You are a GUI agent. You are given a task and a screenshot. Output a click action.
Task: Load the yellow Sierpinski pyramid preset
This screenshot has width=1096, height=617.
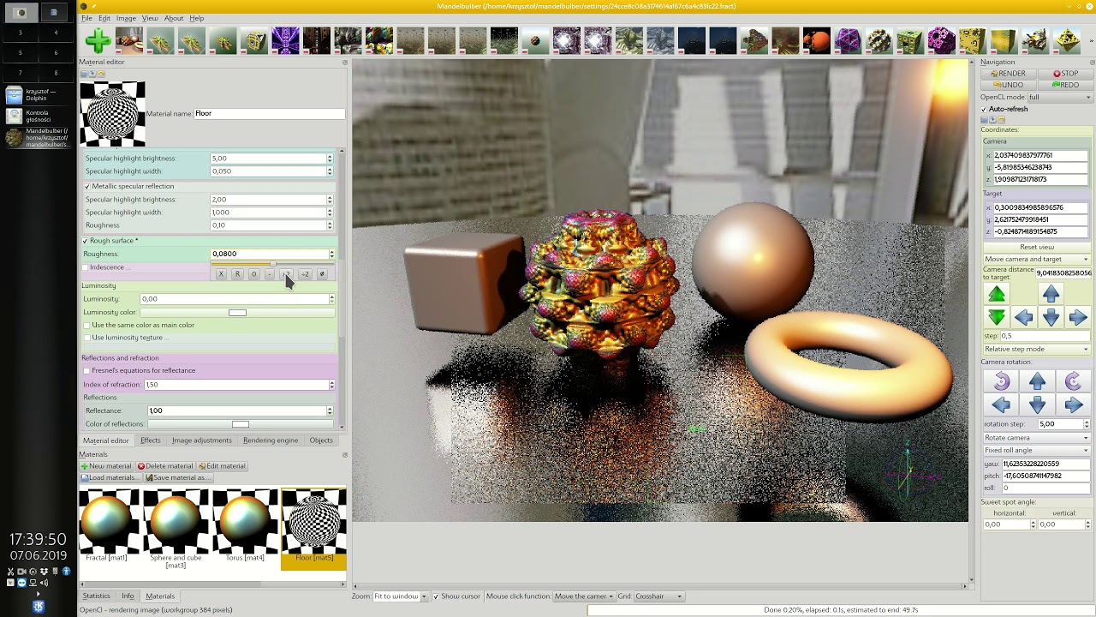pyautogui.click(x=1066, y=40)
